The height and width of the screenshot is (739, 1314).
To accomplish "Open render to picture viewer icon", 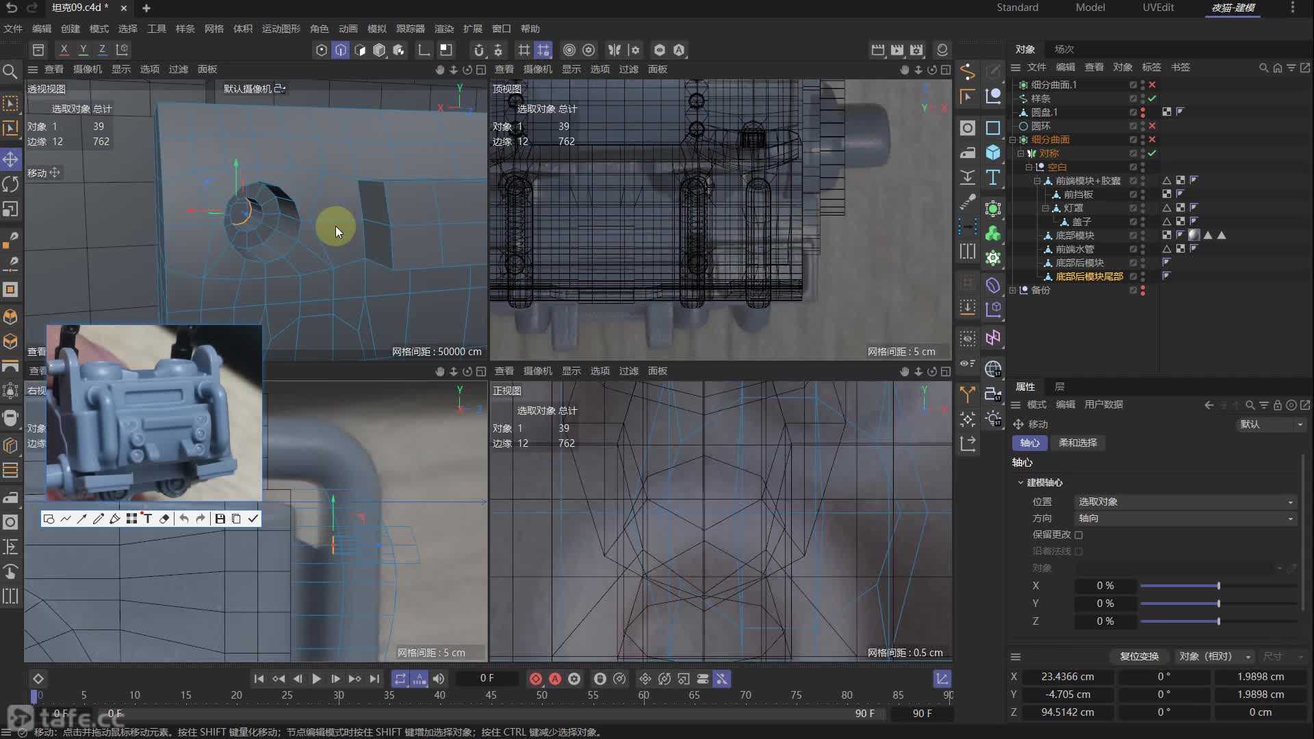I will (x=897, y=50).
